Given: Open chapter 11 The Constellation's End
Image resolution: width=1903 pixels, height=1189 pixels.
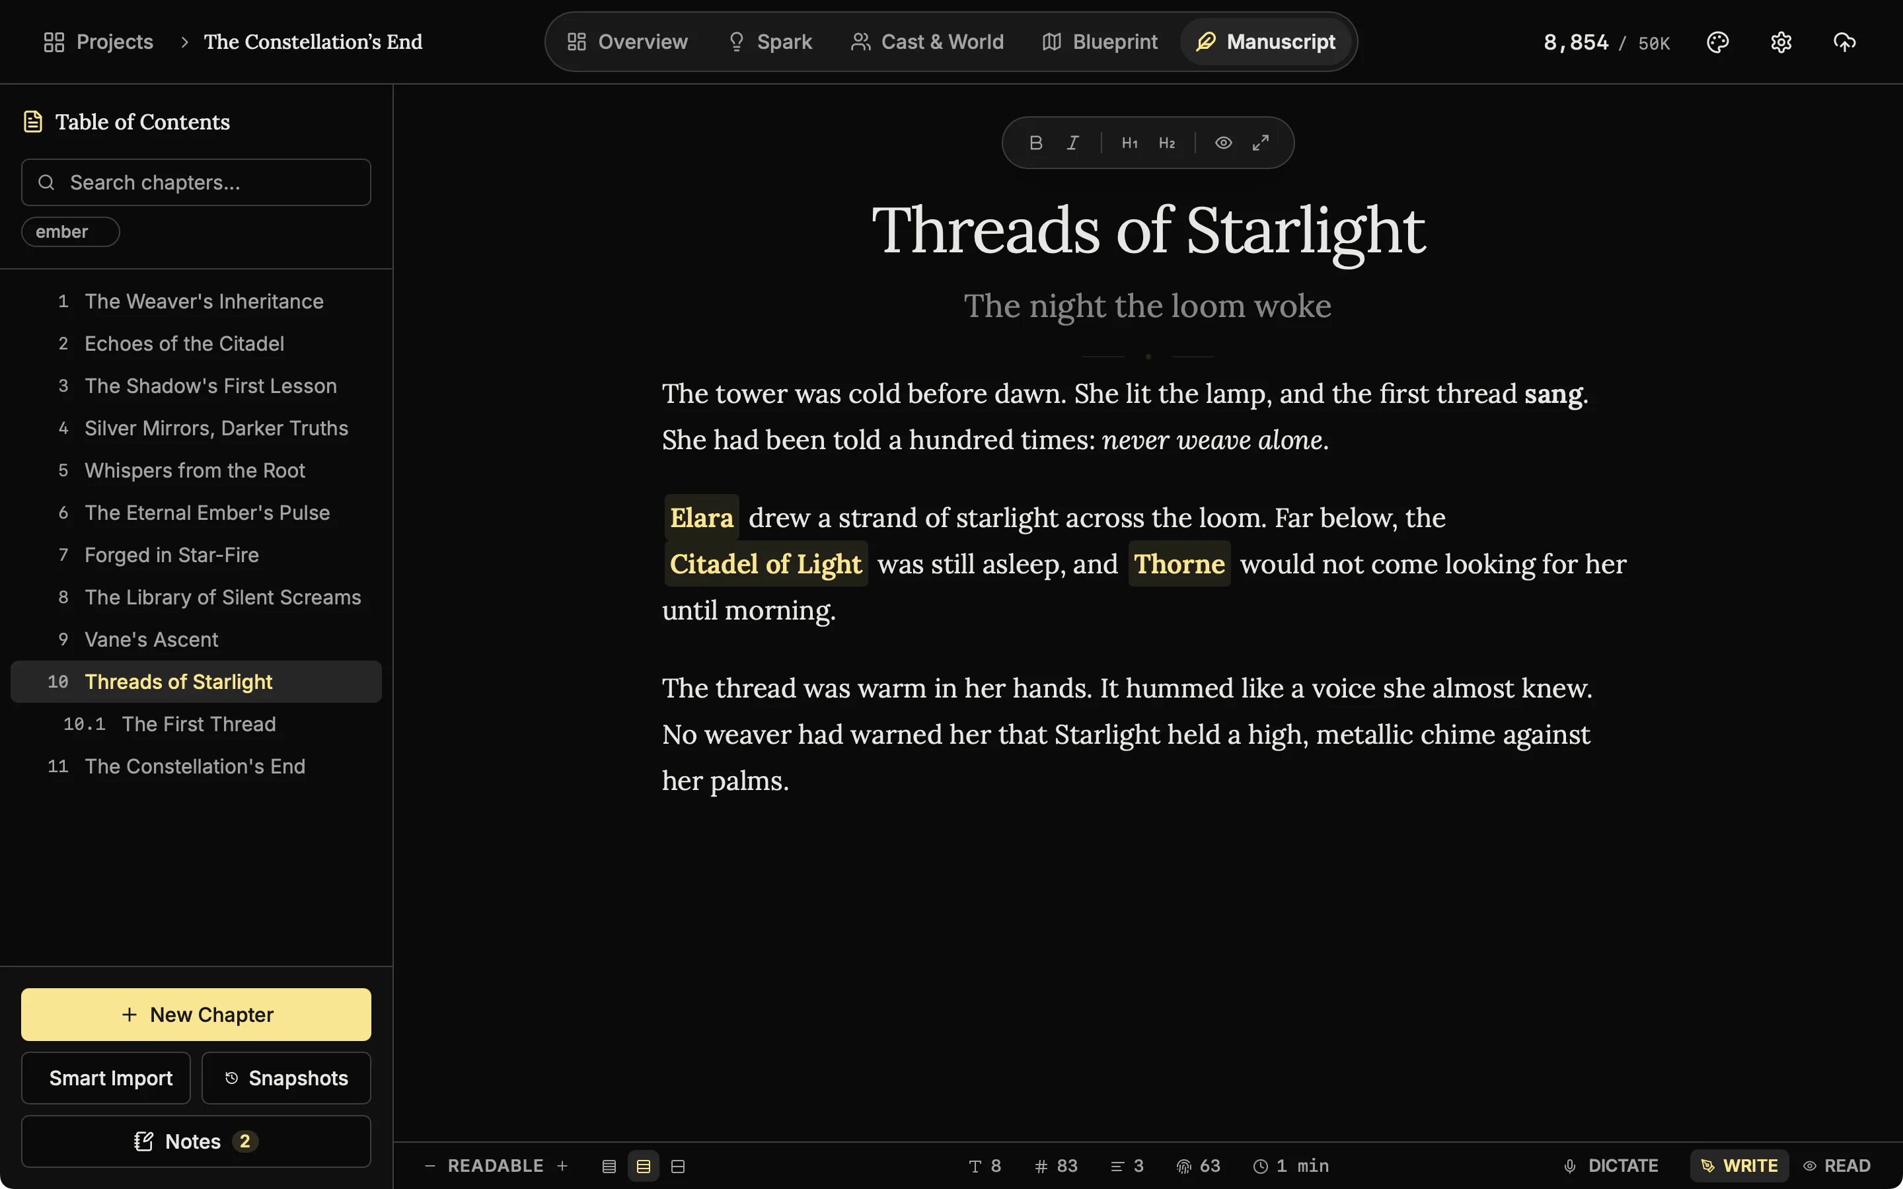Looking at the screenshot, I should (196, 766).
